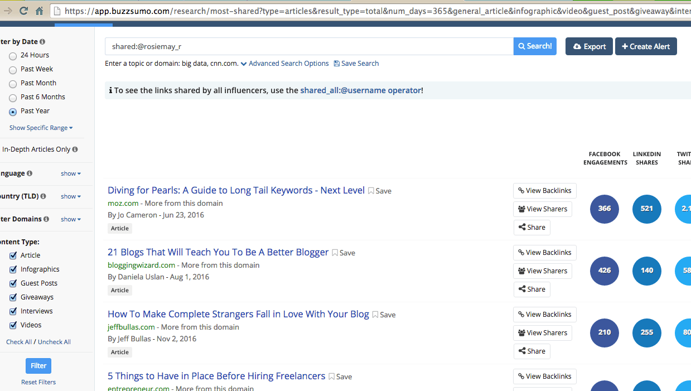This screenshot has height=391, width=691.
Task: View Sharers for 21 Blogs article
Action: (543, 271)
